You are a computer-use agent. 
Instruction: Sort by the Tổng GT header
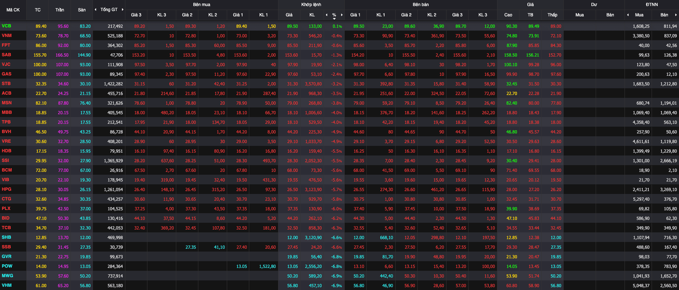[x=109, y=10]
